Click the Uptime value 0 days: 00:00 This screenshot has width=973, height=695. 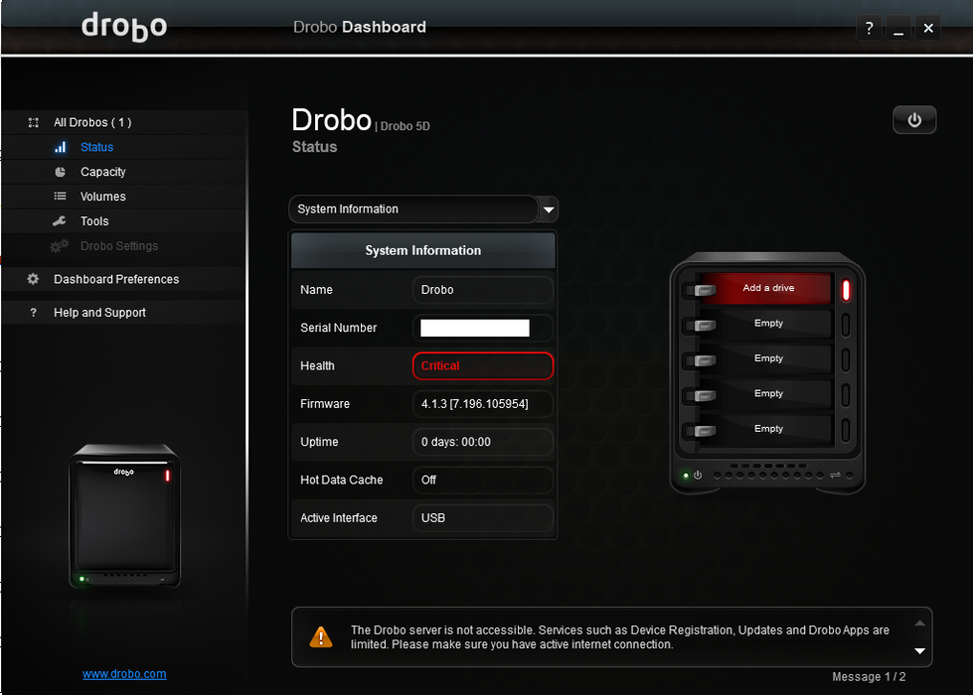[x=483, y=442]
